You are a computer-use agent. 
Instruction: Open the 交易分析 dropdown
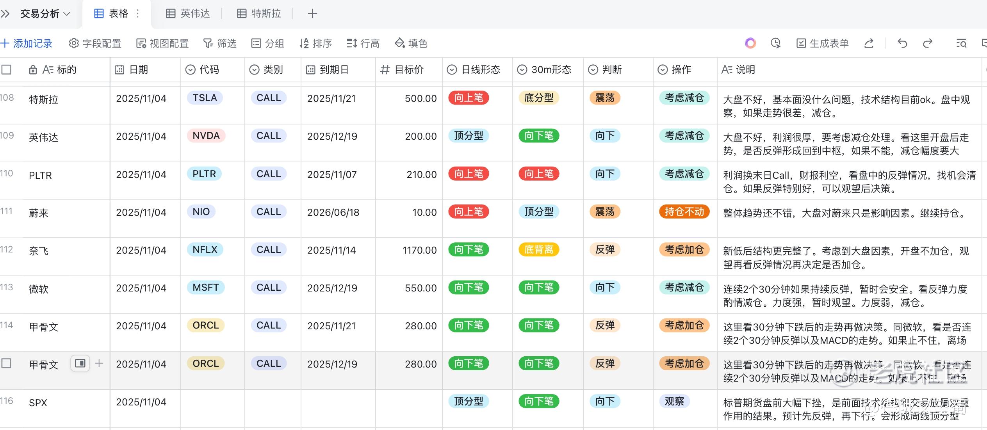45,14
